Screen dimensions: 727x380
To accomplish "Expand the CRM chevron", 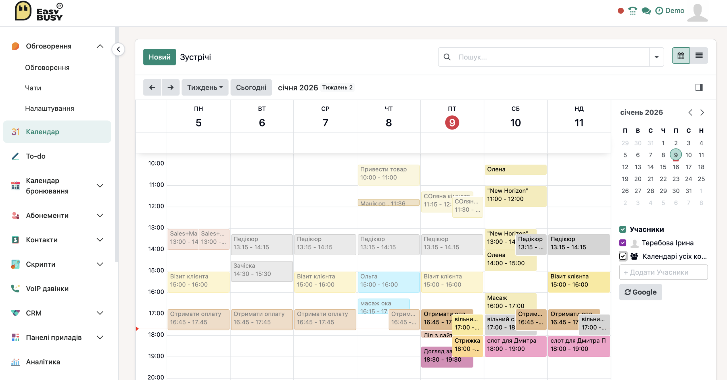I will (100, 313).
